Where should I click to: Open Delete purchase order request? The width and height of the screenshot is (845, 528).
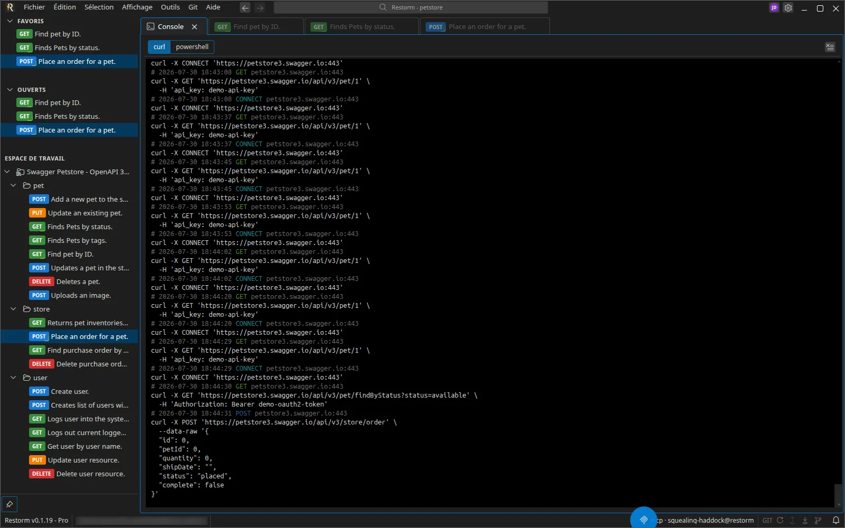(69, 364)
